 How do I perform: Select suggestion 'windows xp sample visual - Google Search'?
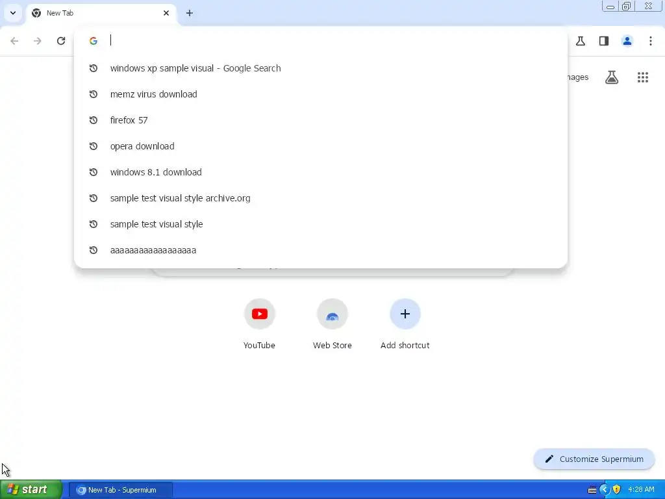pyautogui.click(x=321, y=68)
